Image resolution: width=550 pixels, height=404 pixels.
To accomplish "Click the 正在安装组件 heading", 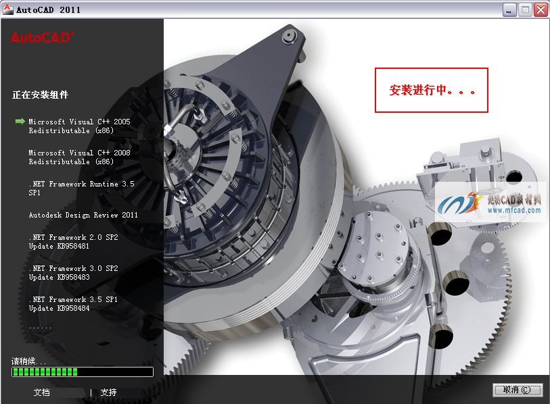I will tap(40, 95).
